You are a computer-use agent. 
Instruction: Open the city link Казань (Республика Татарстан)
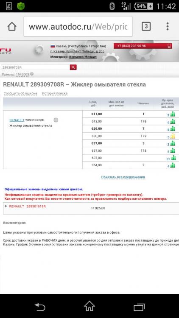click(81, 46)
